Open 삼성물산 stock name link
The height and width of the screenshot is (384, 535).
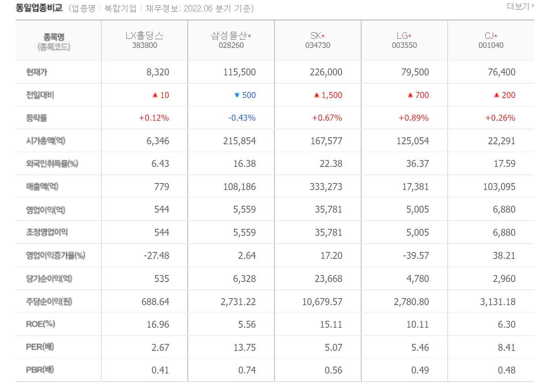click(x=230, y=36)
